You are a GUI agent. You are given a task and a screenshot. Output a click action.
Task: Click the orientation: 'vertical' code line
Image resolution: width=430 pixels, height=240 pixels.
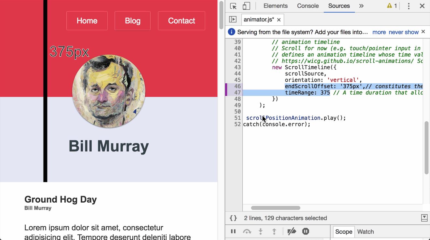pos(323,80)
